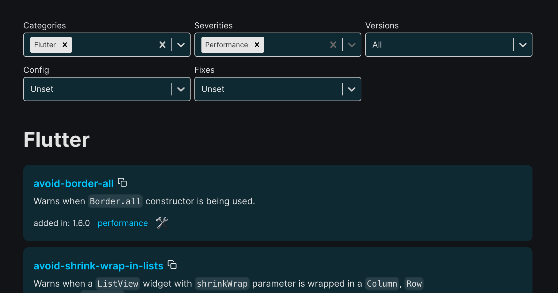Click the Fixes label
Screen dimensions: 558x293
204,70
